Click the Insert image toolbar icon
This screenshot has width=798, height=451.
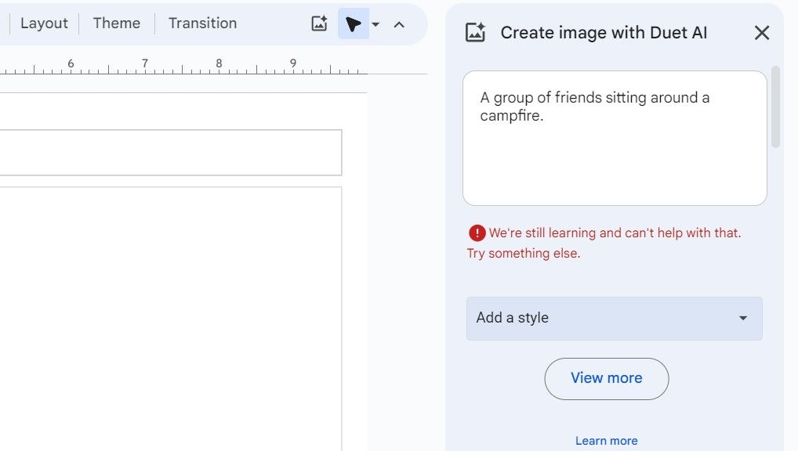tap(319, 23)
